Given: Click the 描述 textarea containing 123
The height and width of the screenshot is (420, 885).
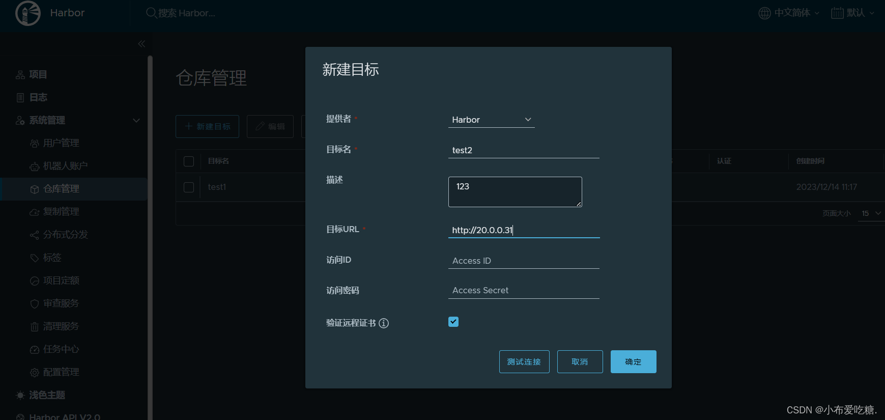Looking at the screenshot, I should point(515,192).
